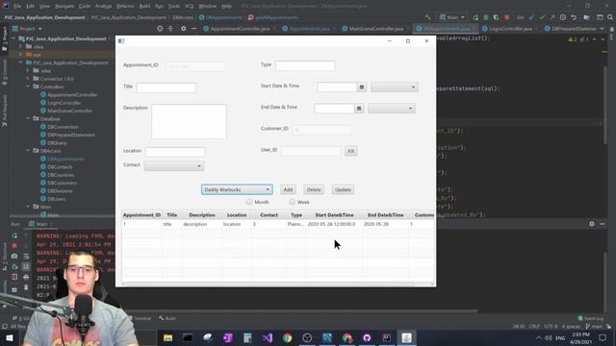Collapse the Controllers folder in project tree
Screen dimensions: 616x346
click(x=28, y=86)
